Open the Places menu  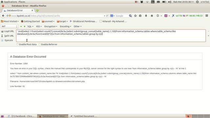pyautogui.click(x=22, y=2)
